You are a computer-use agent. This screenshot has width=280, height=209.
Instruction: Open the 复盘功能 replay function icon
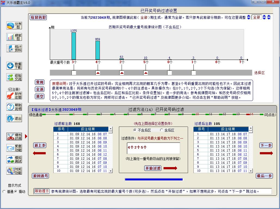[x=14, y=148]
